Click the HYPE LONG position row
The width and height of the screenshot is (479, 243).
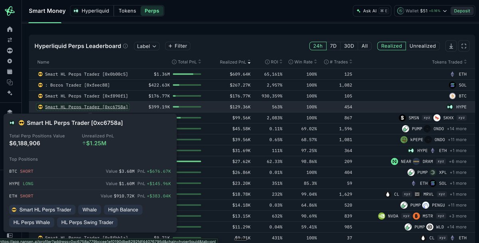(x=90, y=184)
